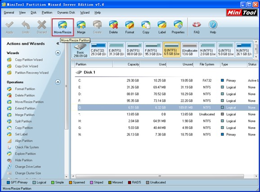Collapse the Actions and Wizards panel
This screenshot has width=260, height=192.
coord(58,44)
